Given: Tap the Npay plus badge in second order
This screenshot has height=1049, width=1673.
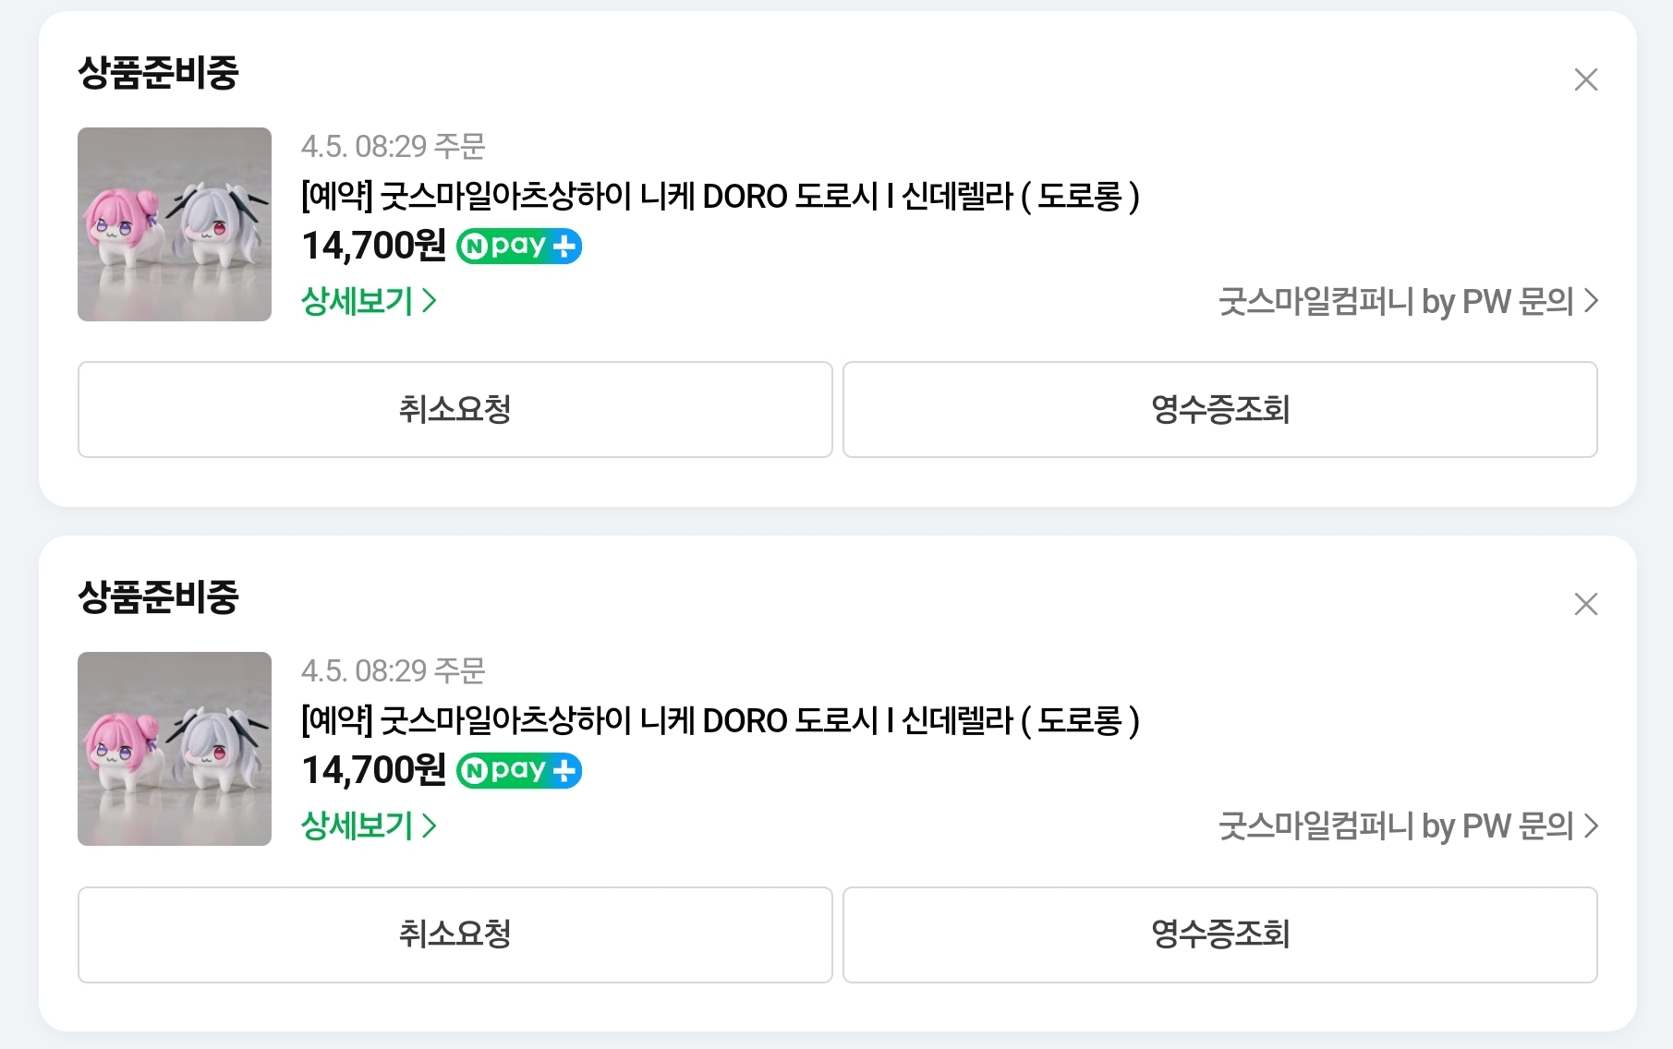Looking at the screenshot, I should coord(519,770).
